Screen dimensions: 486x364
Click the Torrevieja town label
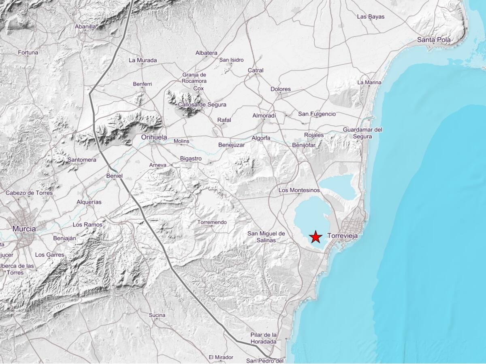point(342,235)
